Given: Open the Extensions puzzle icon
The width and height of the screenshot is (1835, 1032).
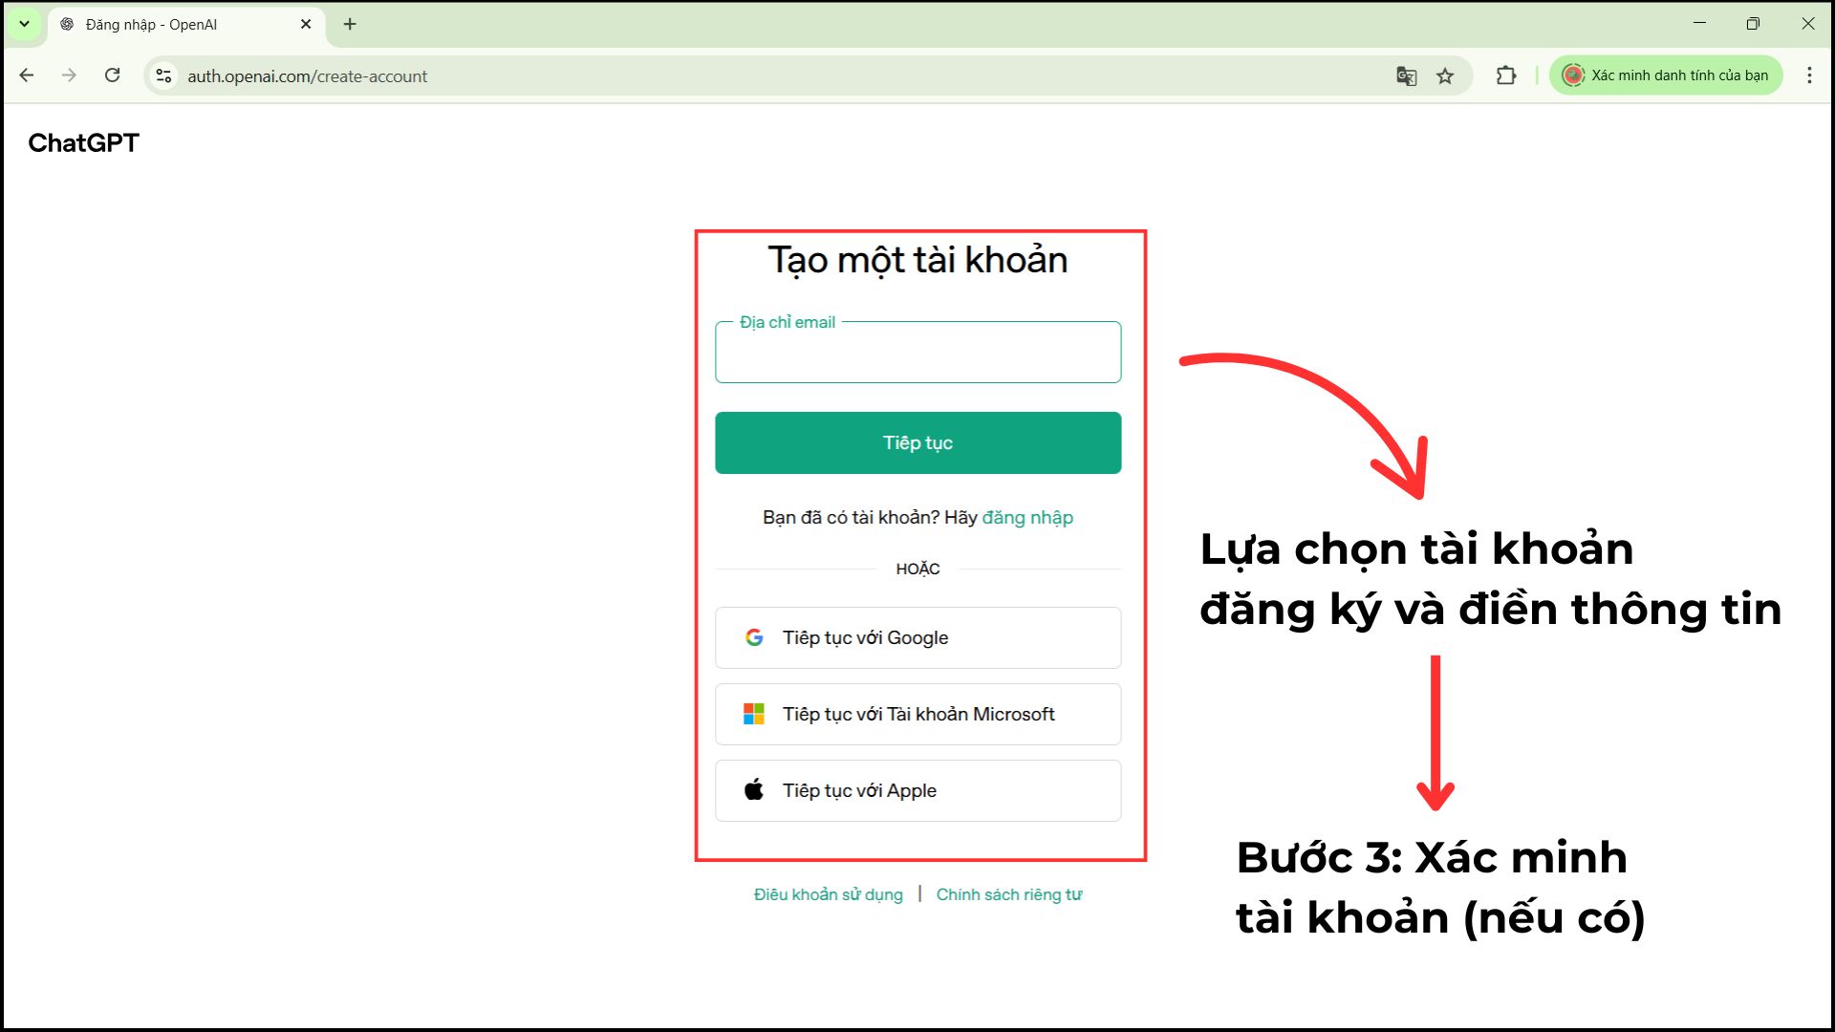Looking at the screenshot, I should coord(1506,75).
